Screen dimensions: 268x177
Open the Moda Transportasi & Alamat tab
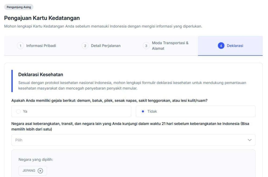click(170, 46)
